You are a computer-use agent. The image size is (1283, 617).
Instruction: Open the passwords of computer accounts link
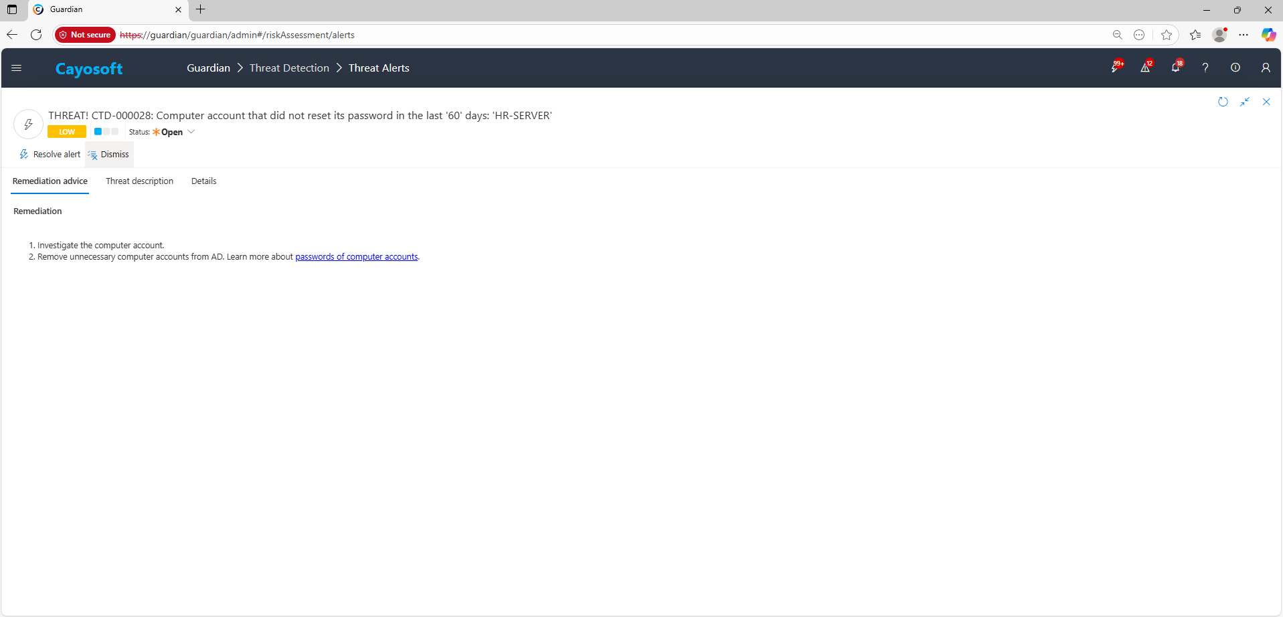coord(356,257)
